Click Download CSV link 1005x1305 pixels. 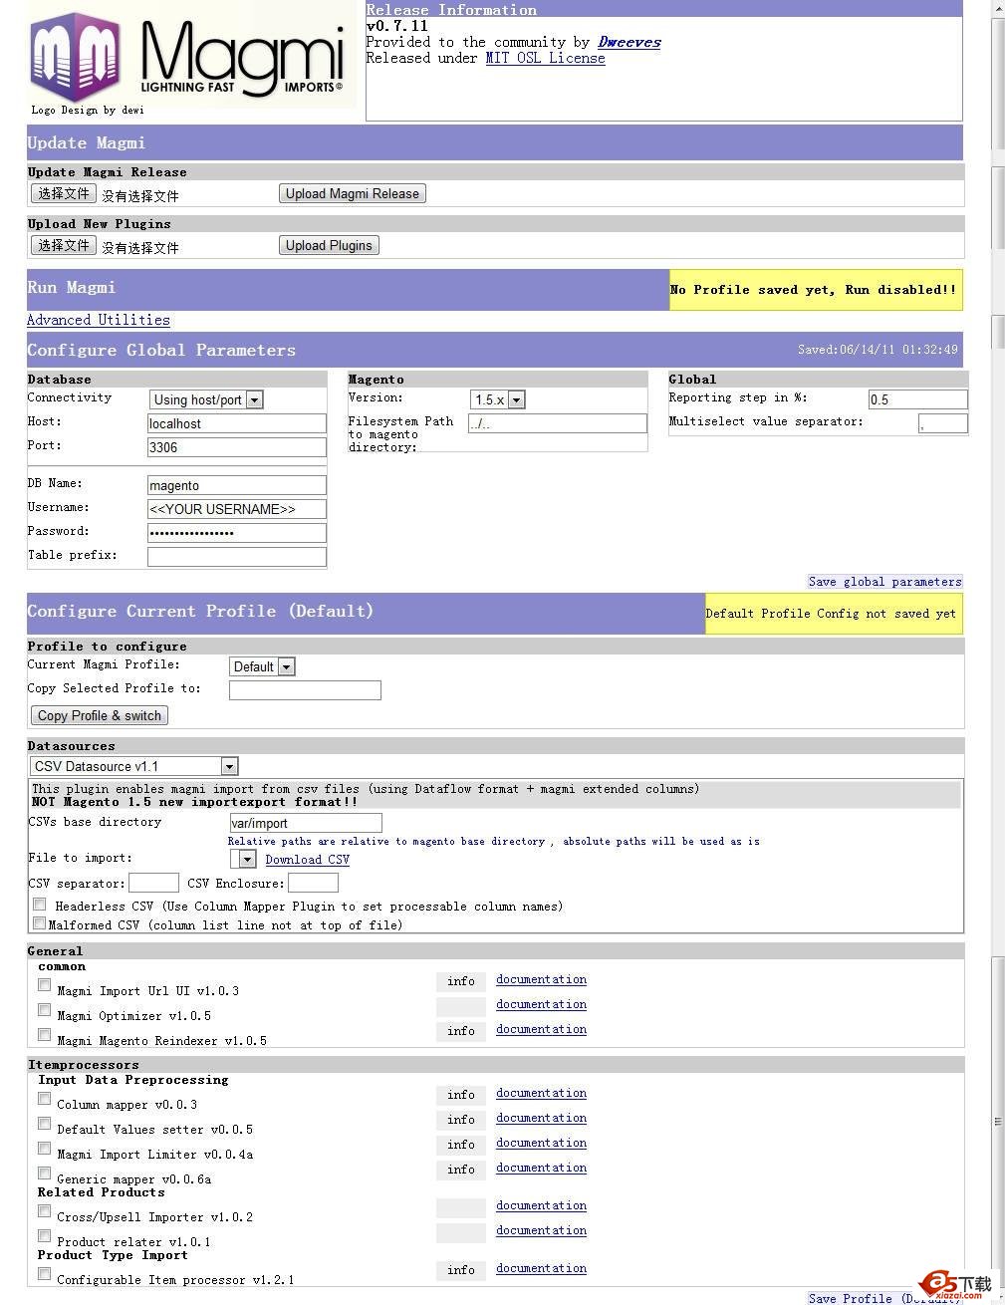click(x=308, y=860)
